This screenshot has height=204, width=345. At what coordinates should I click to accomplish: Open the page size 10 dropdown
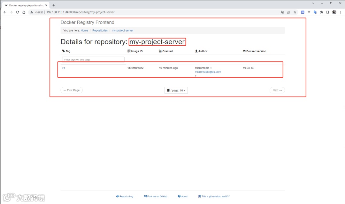click(x=176, y=91)
